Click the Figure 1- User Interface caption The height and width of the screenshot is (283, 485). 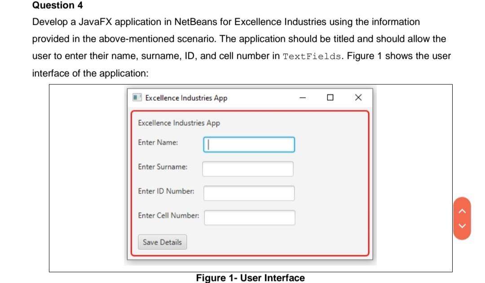pyautogui.click(x=250, y=278)
